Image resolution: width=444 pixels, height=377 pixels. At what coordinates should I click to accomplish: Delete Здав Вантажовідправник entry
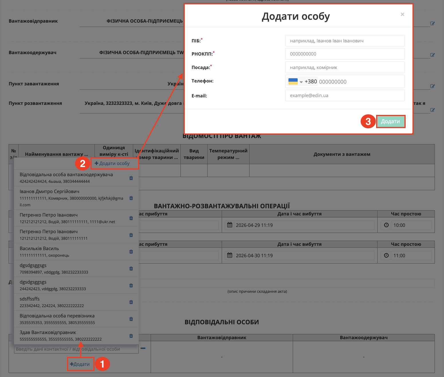[131, 336]
